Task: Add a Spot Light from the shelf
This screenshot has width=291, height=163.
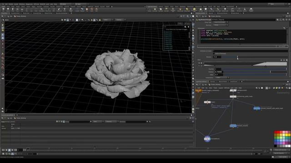Action: tap(161, 10)
